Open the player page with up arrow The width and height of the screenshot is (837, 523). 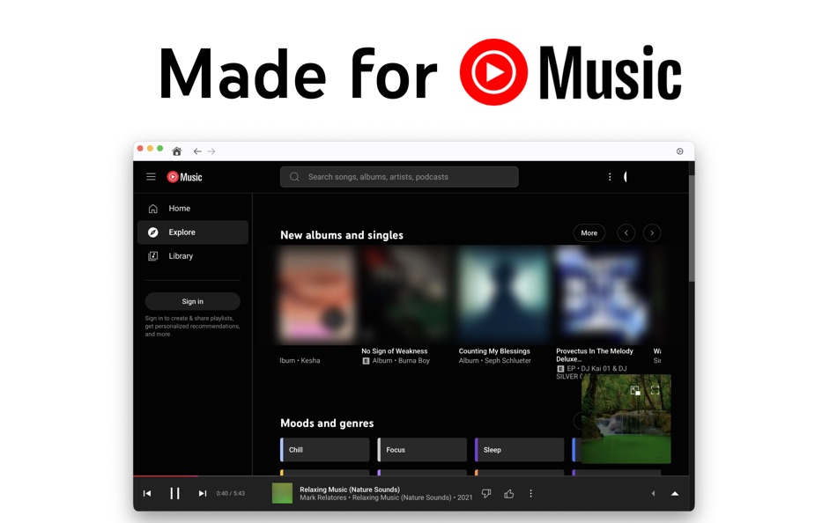click(675, 494)
